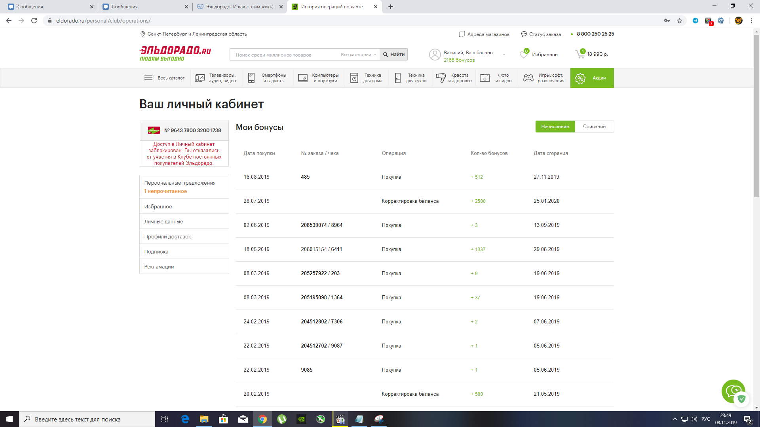Open Nvidia app from taskbar
This screenshot has height=427, width=760.
tap(301, 419)
